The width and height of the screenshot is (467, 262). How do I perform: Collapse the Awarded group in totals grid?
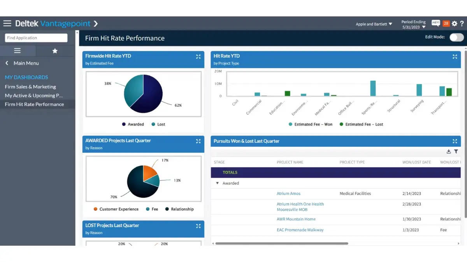click(x=217, y=183)
